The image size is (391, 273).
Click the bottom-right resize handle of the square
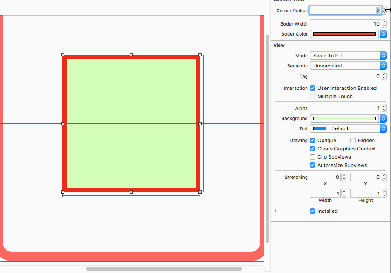click(x=200, y=192)
